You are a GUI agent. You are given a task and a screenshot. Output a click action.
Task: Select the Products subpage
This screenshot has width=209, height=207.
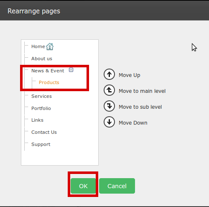[49, 82]
